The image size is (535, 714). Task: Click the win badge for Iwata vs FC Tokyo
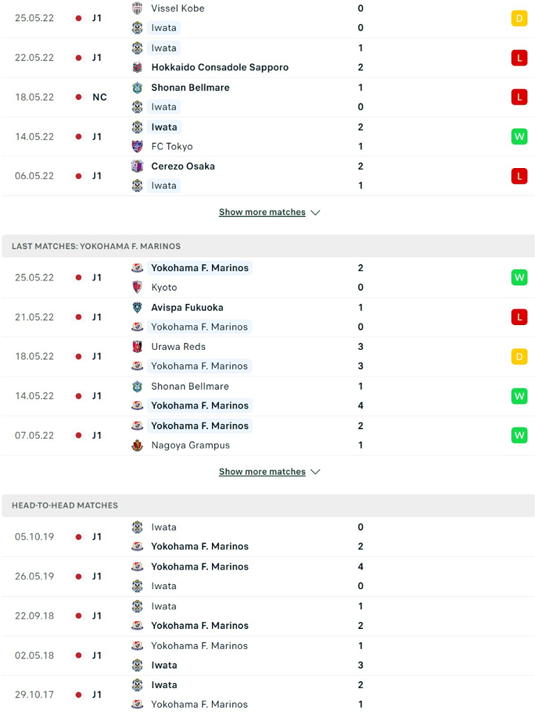[x=519, y=136]
